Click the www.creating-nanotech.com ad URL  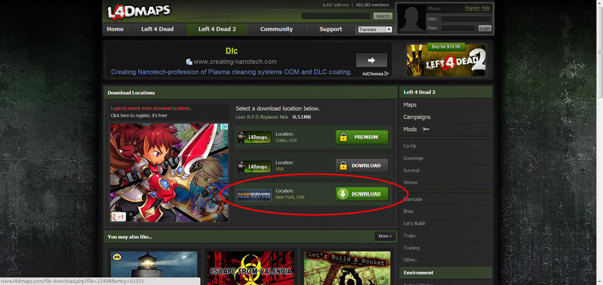[235, 62]
